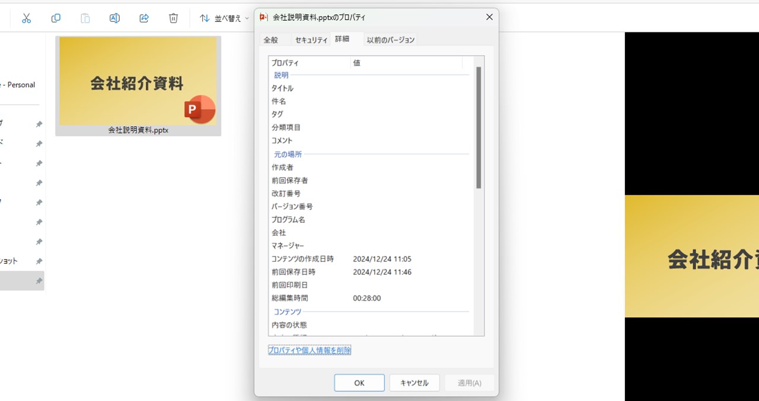Confirm with the OK button
The height and width of the screenshot is (401, 759).
coord(359,383)
